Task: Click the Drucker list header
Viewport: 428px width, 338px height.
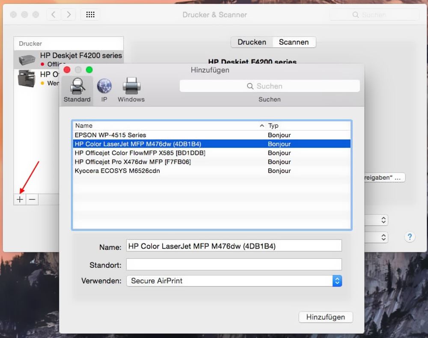Action: [68, 44]
